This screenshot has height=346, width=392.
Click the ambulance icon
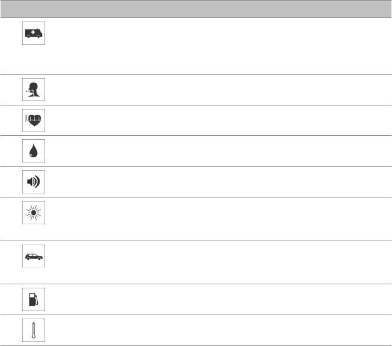34,34
